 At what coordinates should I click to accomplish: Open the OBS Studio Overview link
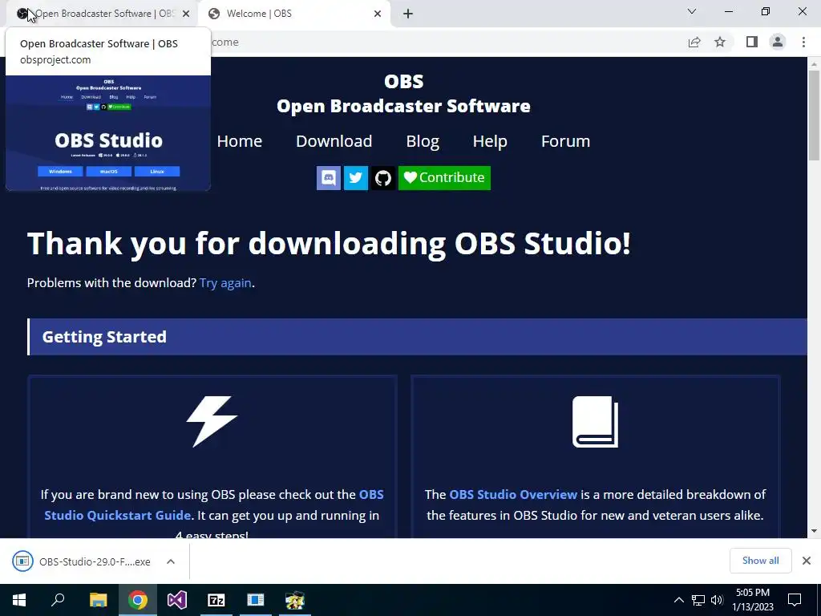coord(513,494)
